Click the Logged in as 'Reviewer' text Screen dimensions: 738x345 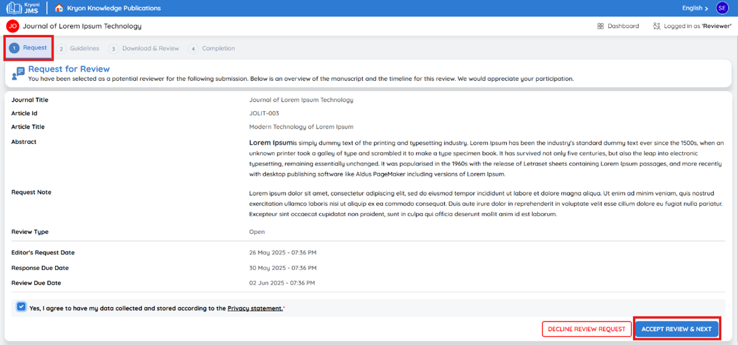coord(698,26)
